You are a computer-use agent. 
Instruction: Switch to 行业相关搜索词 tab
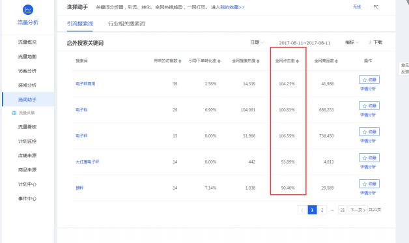point(126,23)
